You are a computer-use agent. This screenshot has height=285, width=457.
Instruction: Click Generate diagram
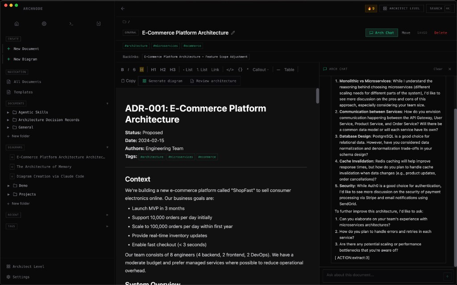162,81
